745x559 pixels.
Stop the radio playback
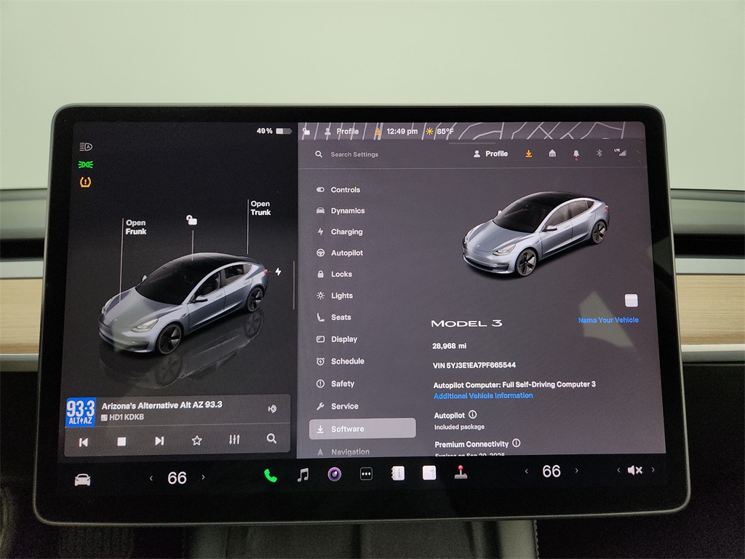tap(121, 441)
